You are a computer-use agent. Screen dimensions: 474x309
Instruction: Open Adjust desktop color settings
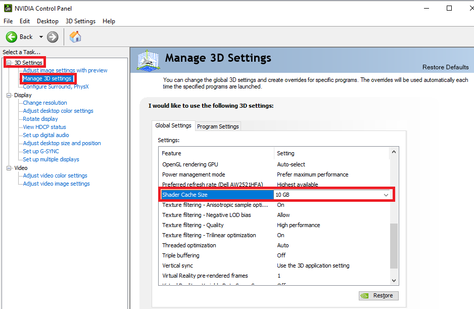coord(58,111)
